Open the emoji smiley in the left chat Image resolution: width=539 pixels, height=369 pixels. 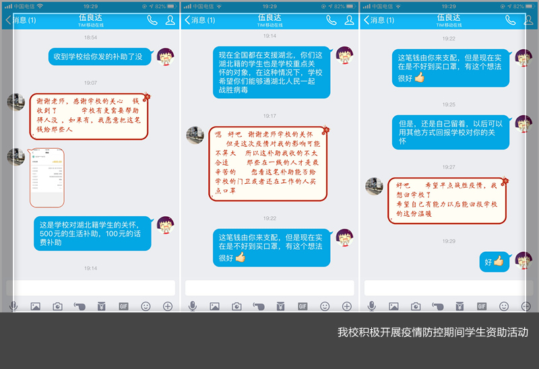tap(146, 306)
